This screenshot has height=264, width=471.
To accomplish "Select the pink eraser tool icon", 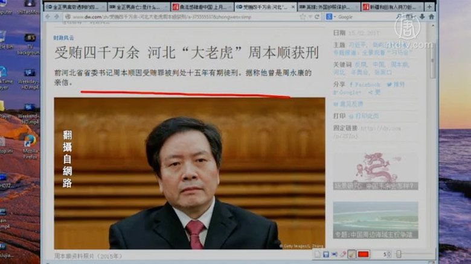I will tap(342, 254).
